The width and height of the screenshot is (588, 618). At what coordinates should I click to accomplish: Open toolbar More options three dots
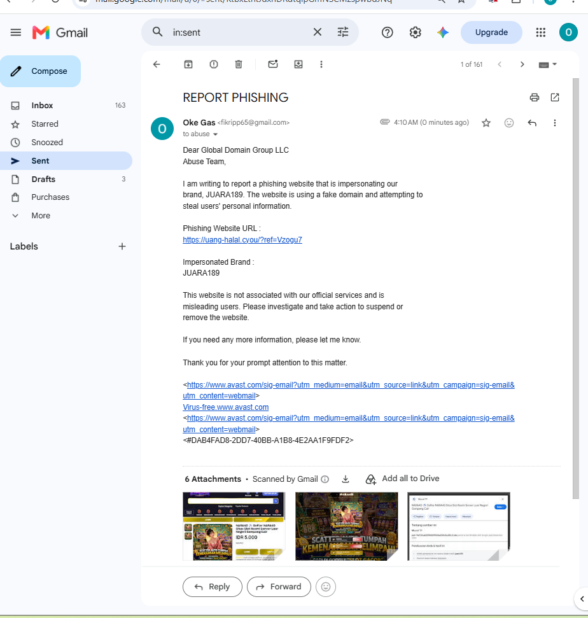click(321, 64)
